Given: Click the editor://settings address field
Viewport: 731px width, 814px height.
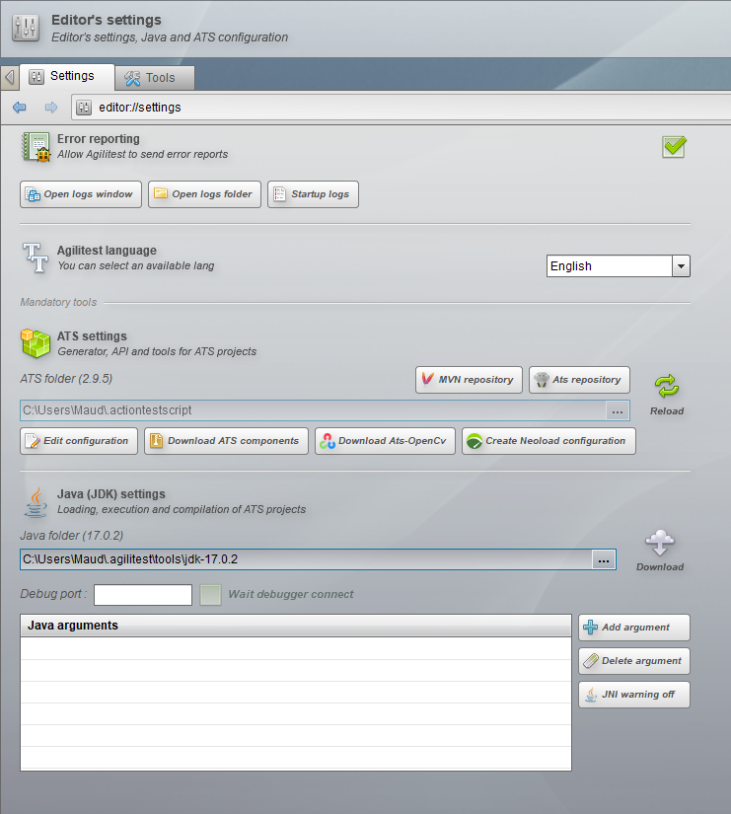Looking at the screenshot, I should pos(401,108).
